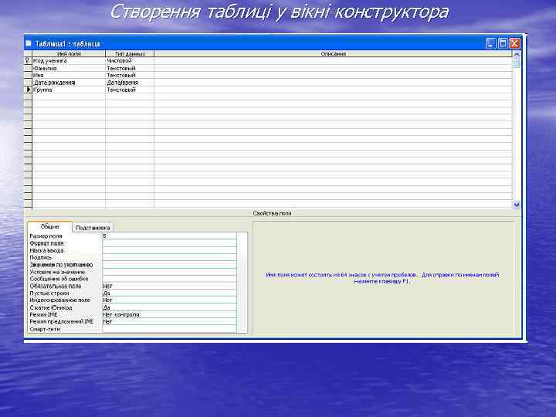Screen dimensions: 556x417
Task: Click the blue field-name help hint text
Action: point(382,278)
